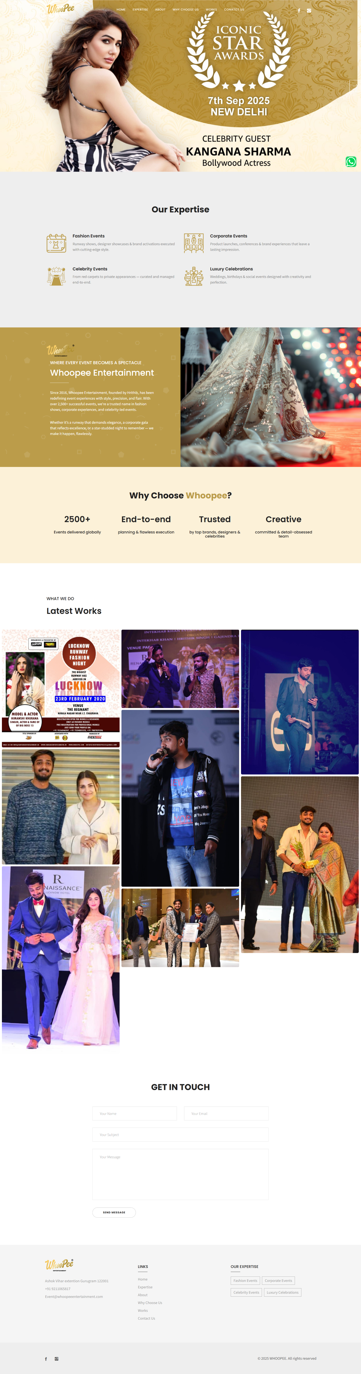This screenshot has width=361, height=1374.
Task: Open the WhatsApp chat icon
Action: [351, 161]
